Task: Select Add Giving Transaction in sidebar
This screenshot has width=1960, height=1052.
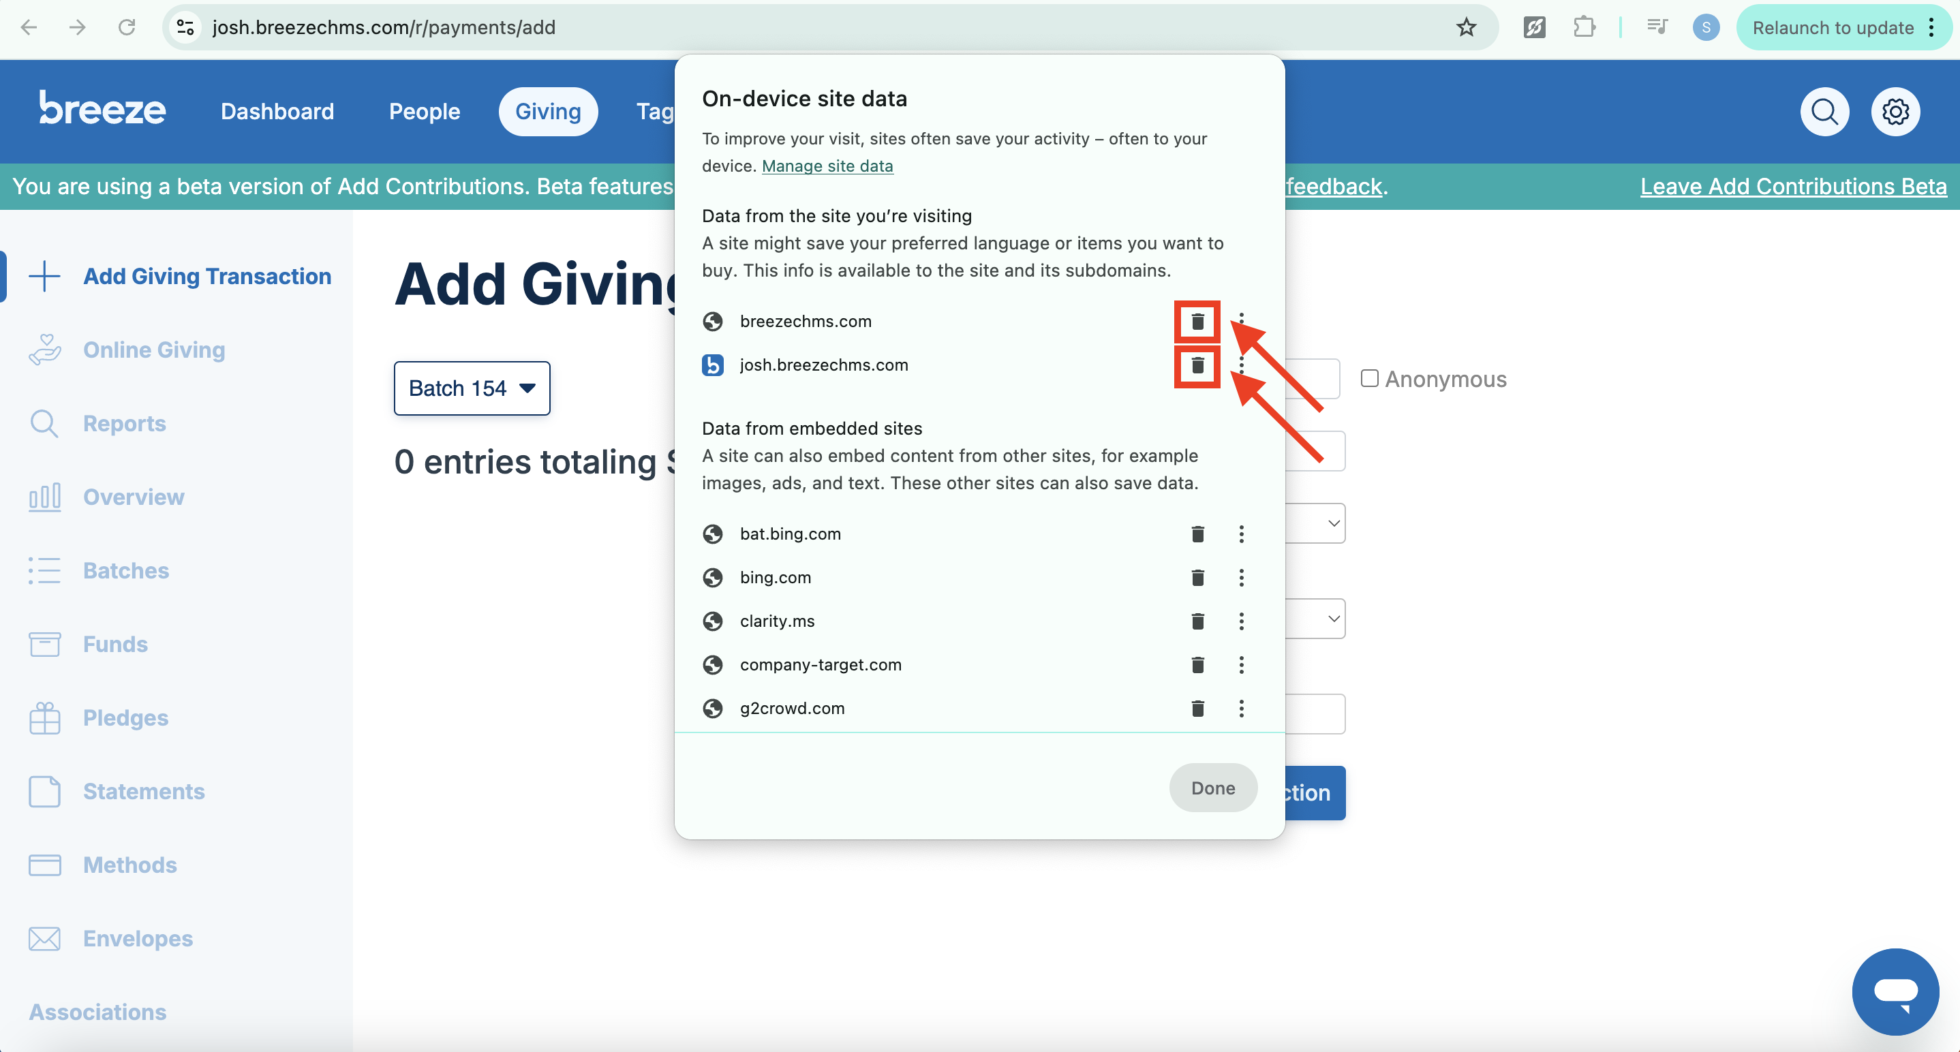Action: 179,276
